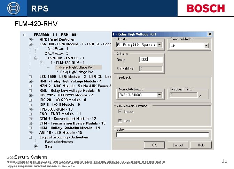This screenshot has width=234, height=169.
Task: Open the Use As dropdown
Action: pyautogui.click(x=160, y=45)
